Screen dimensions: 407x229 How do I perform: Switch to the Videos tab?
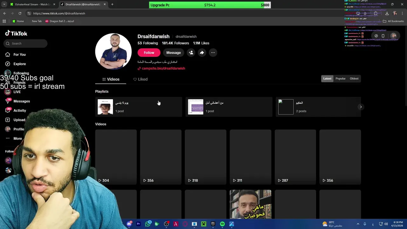click(111, 79)
